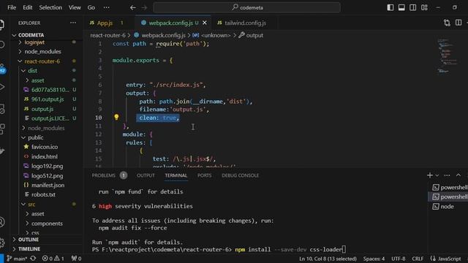This screenshot has width=468, height=263.
Task: Open changes compare icon in editor toolbar
Action: point(447,23)
